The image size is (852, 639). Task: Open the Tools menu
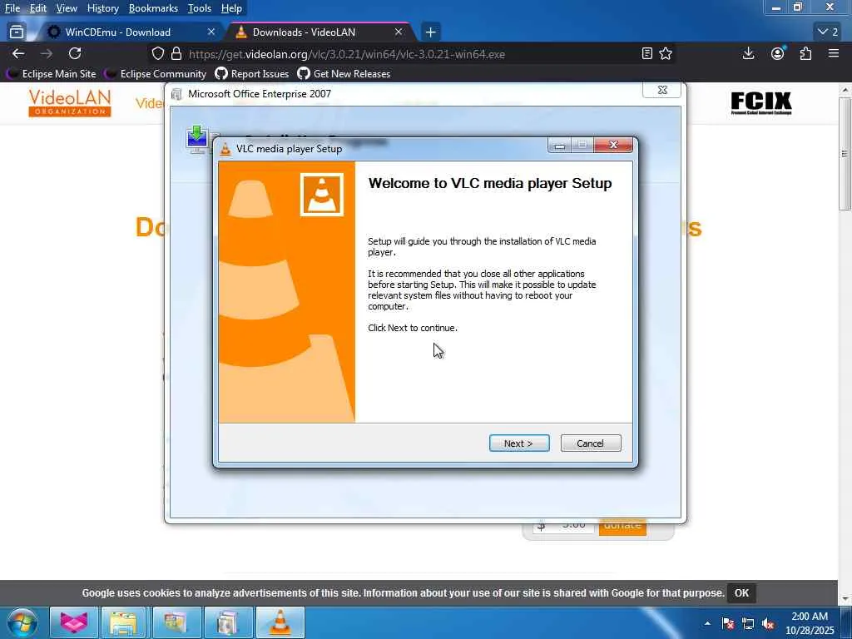point(200,8)
